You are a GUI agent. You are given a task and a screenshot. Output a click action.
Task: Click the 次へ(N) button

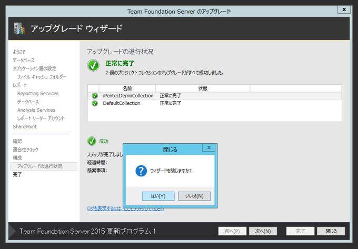tap(263, 231)
